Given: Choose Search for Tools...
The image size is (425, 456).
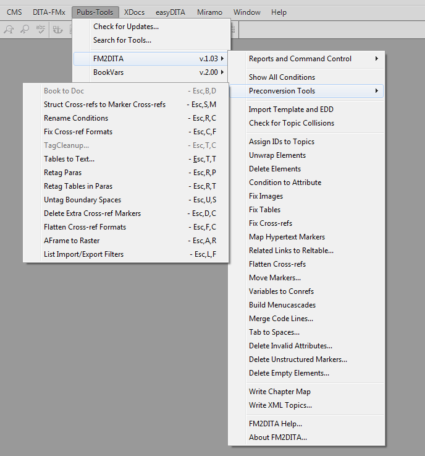Looking at the screenshot, I should [152, 40].
